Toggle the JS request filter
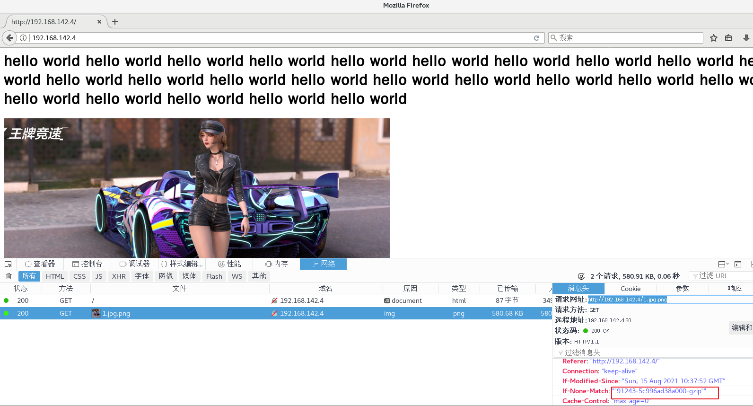 (x=99, y=276)
